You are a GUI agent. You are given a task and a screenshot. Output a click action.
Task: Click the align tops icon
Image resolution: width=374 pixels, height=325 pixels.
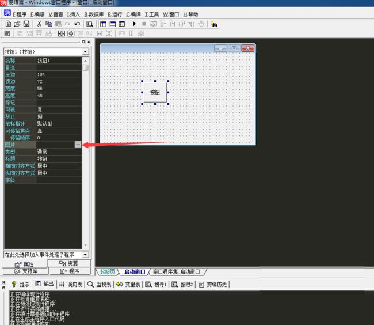tap(39, 33)
